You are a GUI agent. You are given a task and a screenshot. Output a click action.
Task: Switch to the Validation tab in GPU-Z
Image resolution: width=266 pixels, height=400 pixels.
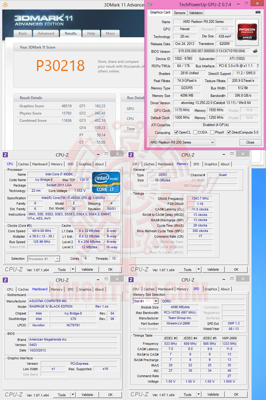[x=196, y=13]
